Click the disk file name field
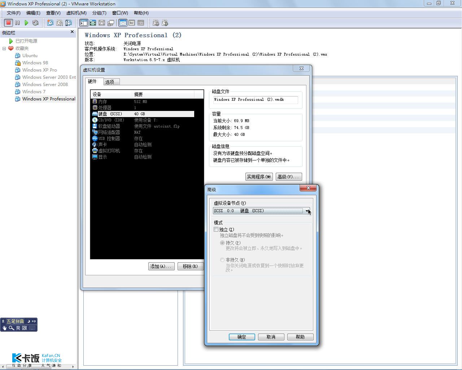The width and height of the screenshot is (462, 370). click(256, 100)
